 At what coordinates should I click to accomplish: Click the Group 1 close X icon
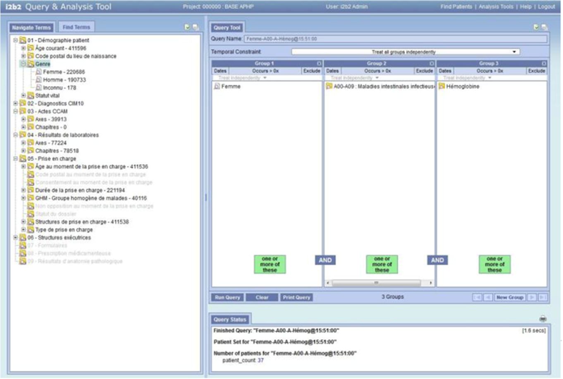coord(319,63)
